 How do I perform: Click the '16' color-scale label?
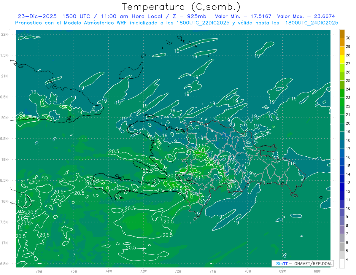(348, 157)
